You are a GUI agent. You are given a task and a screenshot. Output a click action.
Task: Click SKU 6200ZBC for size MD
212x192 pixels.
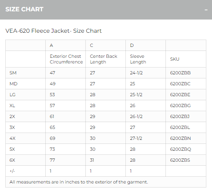180,84
